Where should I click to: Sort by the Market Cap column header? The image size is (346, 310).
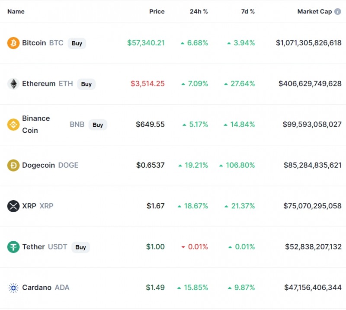314,12
